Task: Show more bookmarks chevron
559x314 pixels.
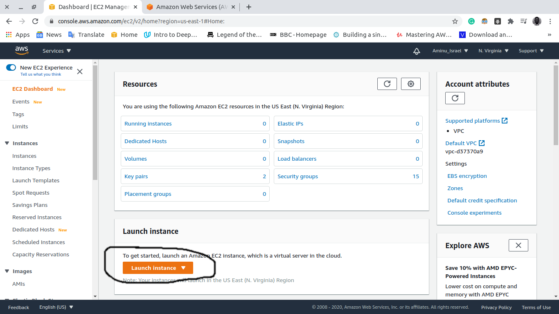Action: [x=549, y=35]
